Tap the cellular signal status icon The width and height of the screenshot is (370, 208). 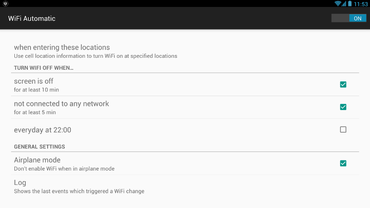click(344, 4)
